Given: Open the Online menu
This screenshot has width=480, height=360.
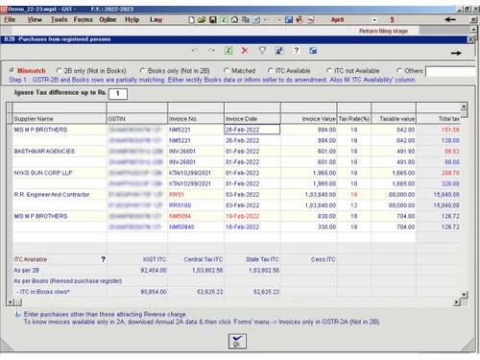Looking at the screenshot, I should pos(108,20).
